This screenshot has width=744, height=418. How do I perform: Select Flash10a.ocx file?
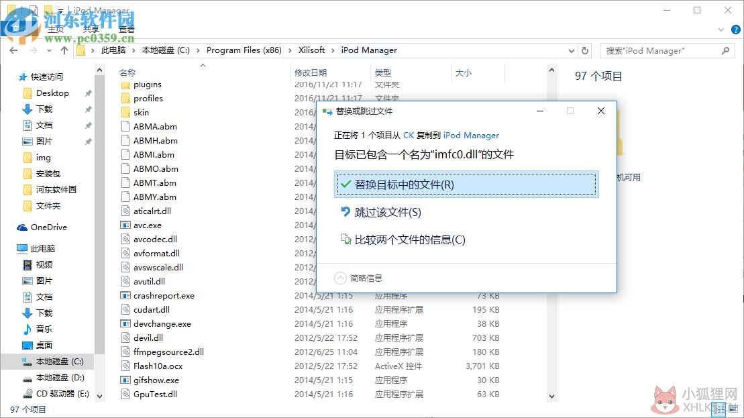coord(158,366)
